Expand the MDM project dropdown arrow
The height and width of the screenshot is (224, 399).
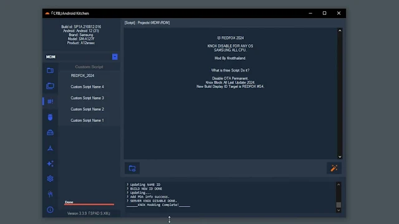coord(115,57)
